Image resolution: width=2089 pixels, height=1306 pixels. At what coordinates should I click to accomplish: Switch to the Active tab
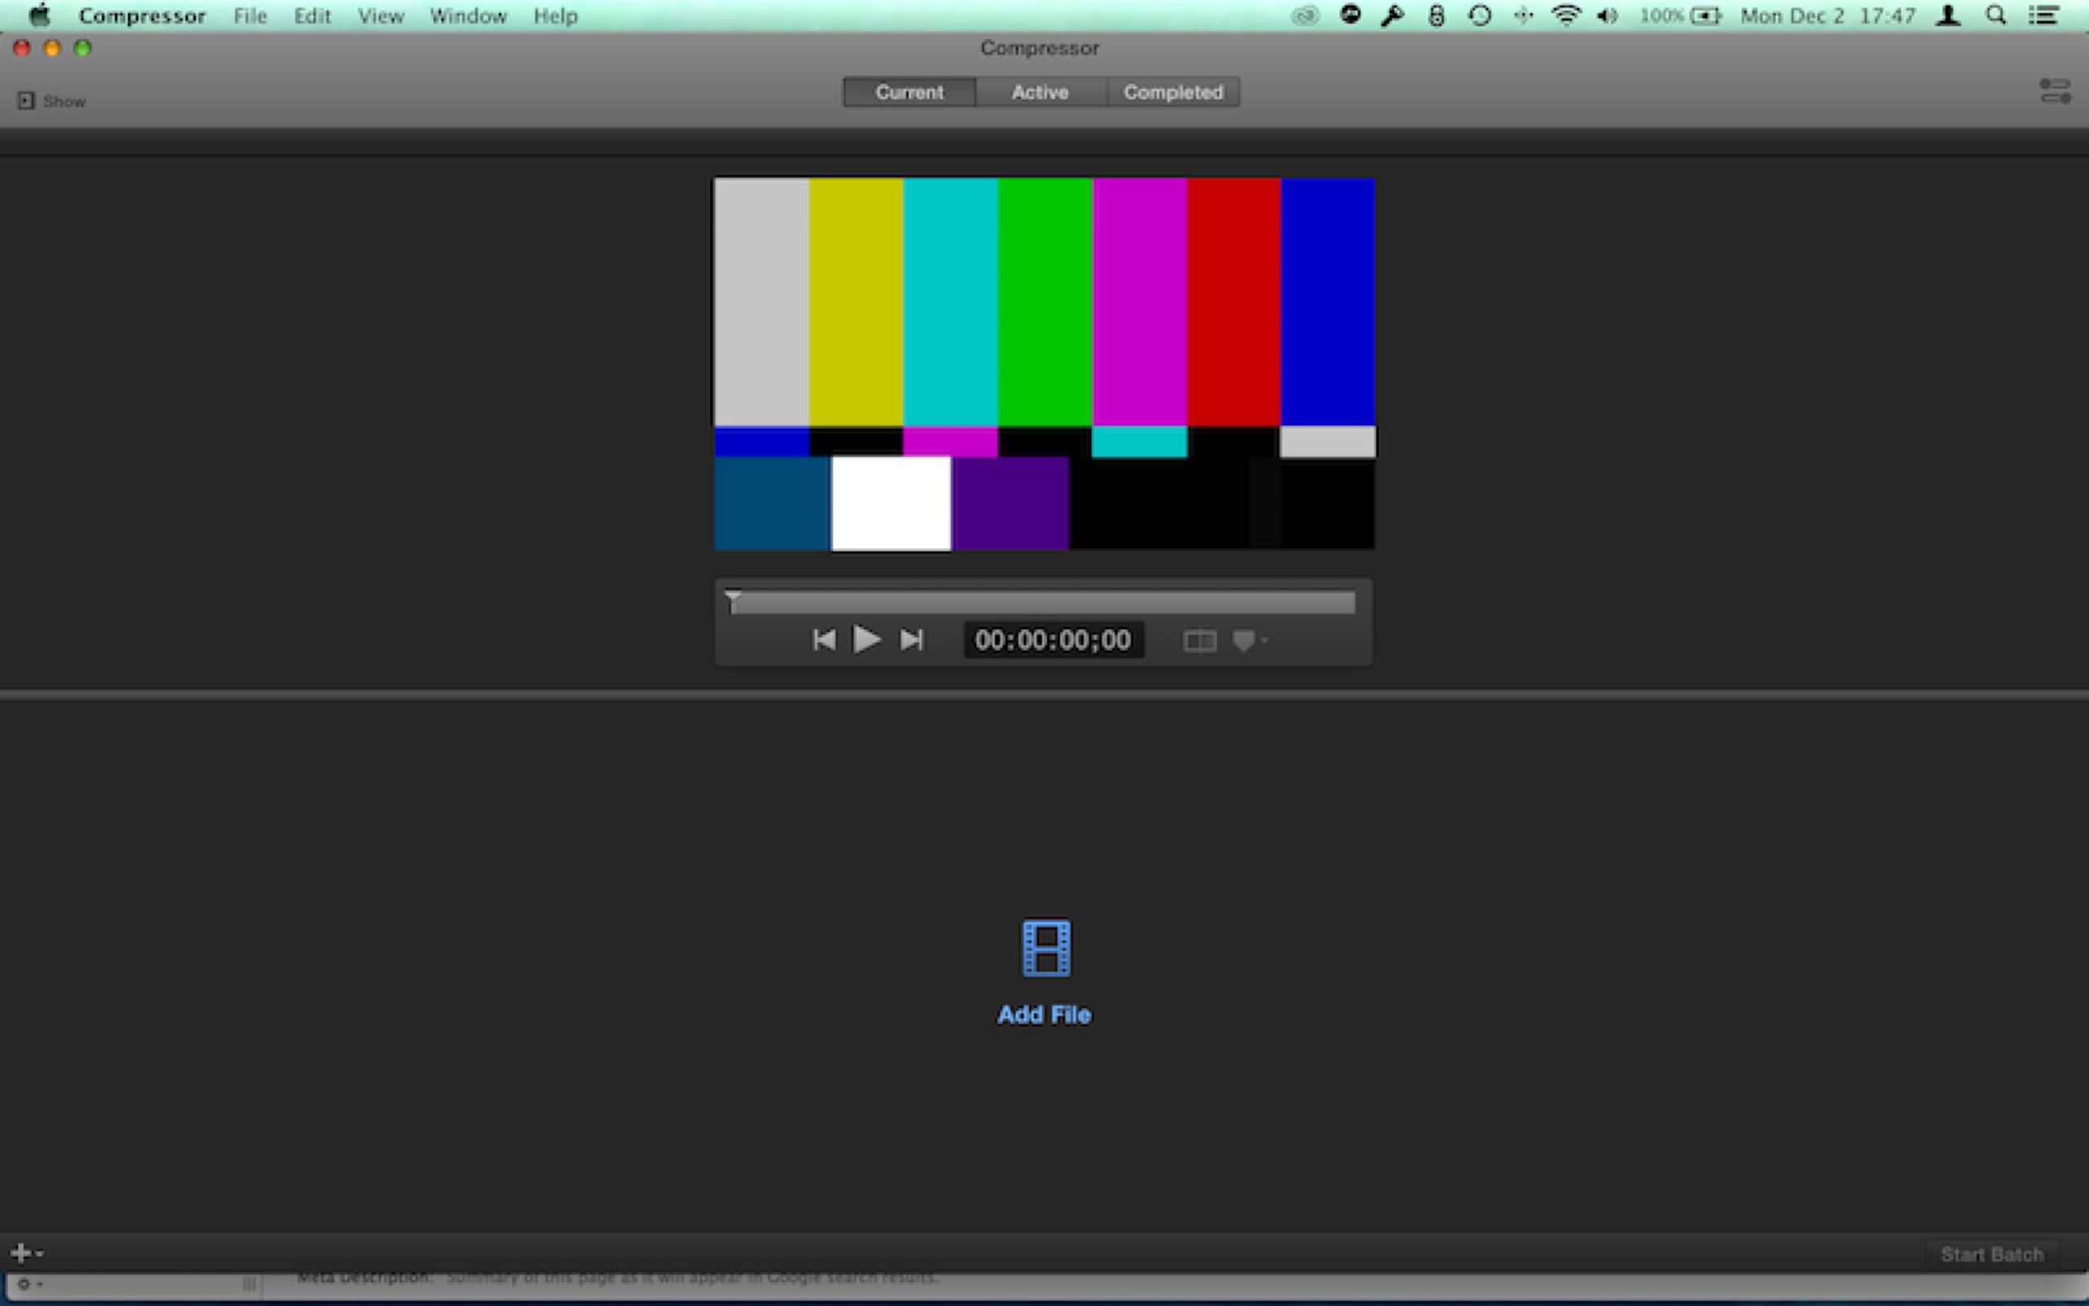(x=1040, y=93)
